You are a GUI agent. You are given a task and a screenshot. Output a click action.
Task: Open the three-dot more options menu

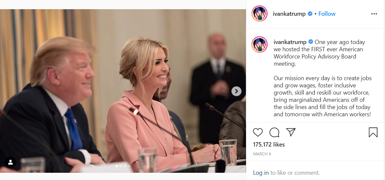click(x=374, y=14)
